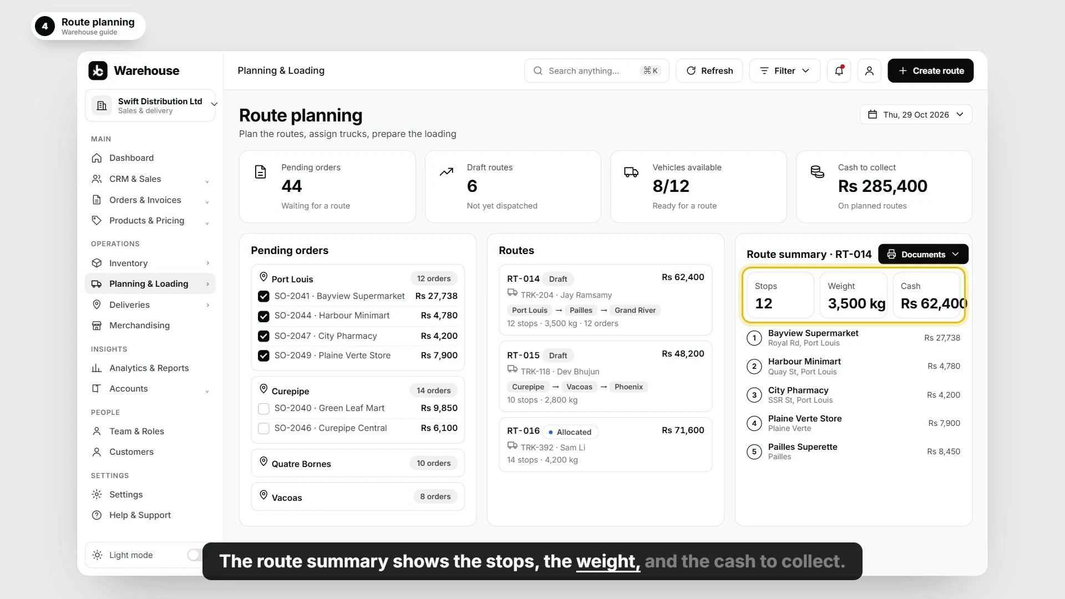
Task: Click the Vacoas location pin icon
Action: (263, 495)
